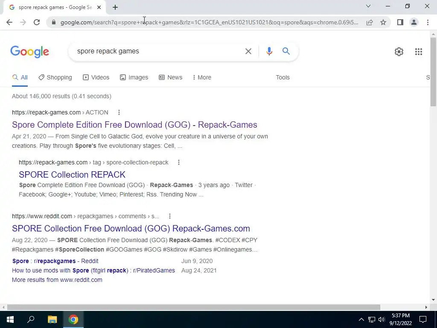Open the Windows notification center
The width and height of the screenshot is (437, 328).
423,319
